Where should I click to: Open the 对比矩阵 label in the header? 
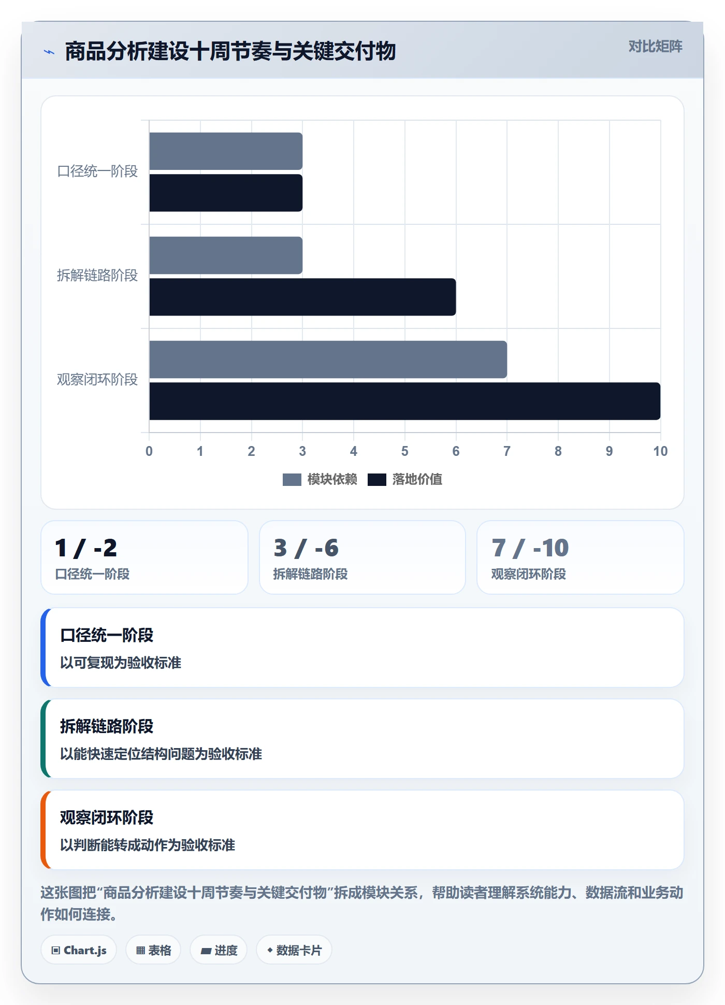(x=655, y=47)
